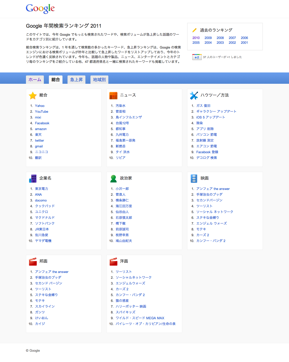The height and width of the screenshot is (362, 289).
Task: Click the スカイライン link in 邦画
Action: (45, 307)
